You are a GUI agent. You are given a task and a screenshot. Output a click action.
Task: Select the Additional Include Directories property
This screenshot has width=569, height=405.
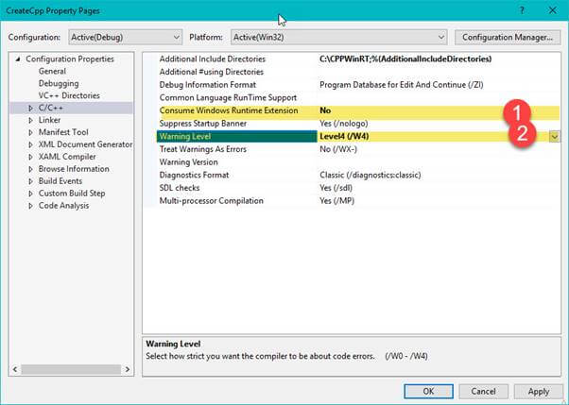213,59
